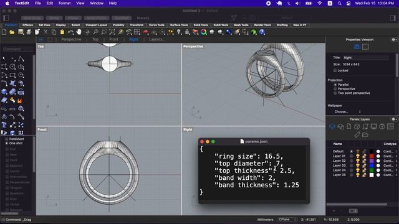Click macOS Spotlight search icon in menu bar
The height and width of the screenshot is (224, 399).
pyautogui.click(x=339, y=3)
